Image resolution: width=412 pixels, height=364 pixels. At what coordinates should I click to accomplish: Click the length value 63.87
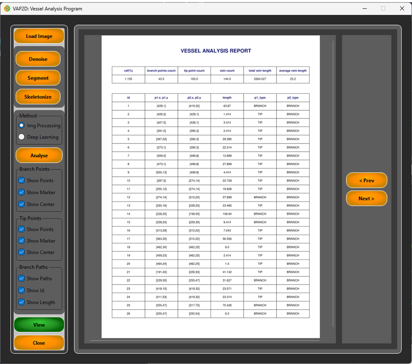tap(227, 106)
